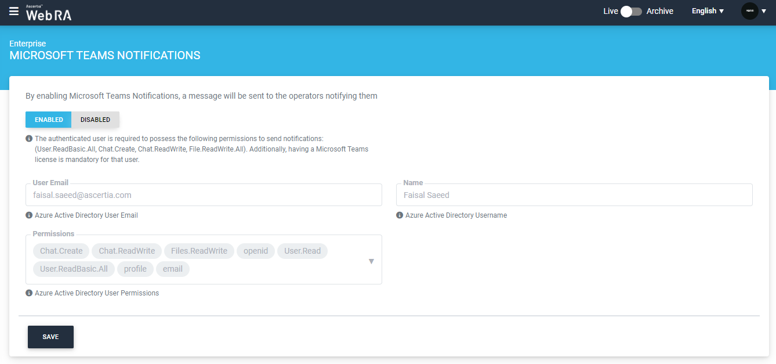Image resolution: width=776 pixels, height=364 pixels.
Task: Click the SAVE button
Action: tap(50, 337)
